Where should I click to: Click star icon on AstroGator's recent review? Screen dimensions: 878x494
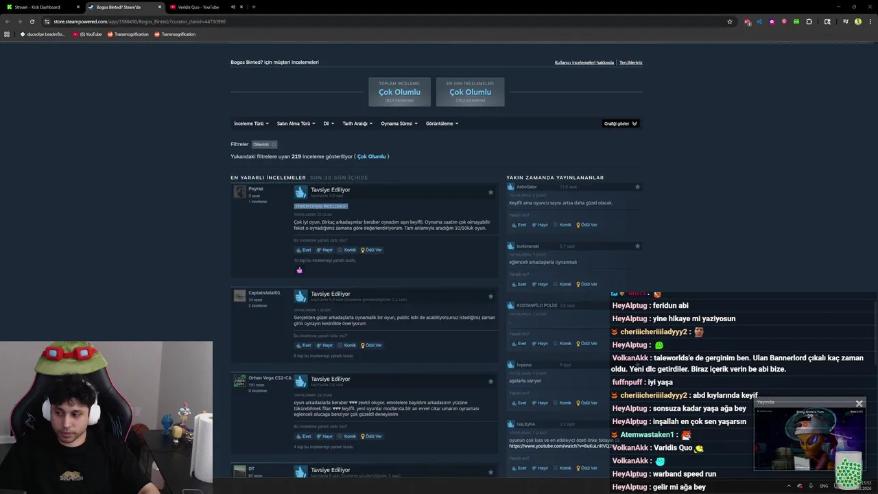click(637, 187)
